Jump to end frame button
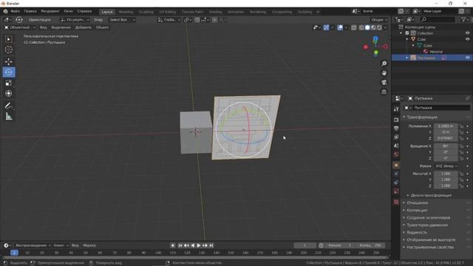This screenshot has height=266, width=473. (211, 245)
